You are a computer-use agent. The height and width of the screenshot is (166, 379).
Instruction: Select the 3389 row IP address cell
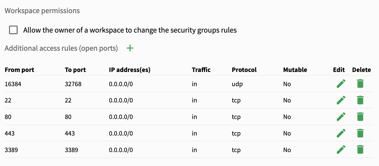(x=121, y=150)
